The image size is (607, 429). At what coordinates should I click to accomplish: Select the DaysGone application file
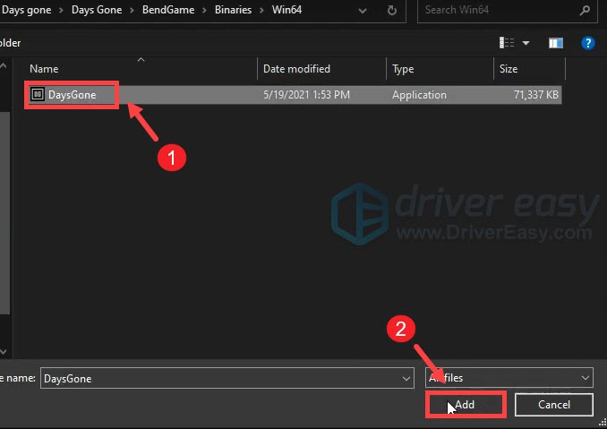[293, 95]
